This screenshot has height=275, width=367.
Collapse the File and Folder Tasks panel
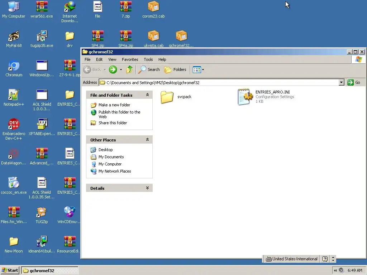pos(147,95)
